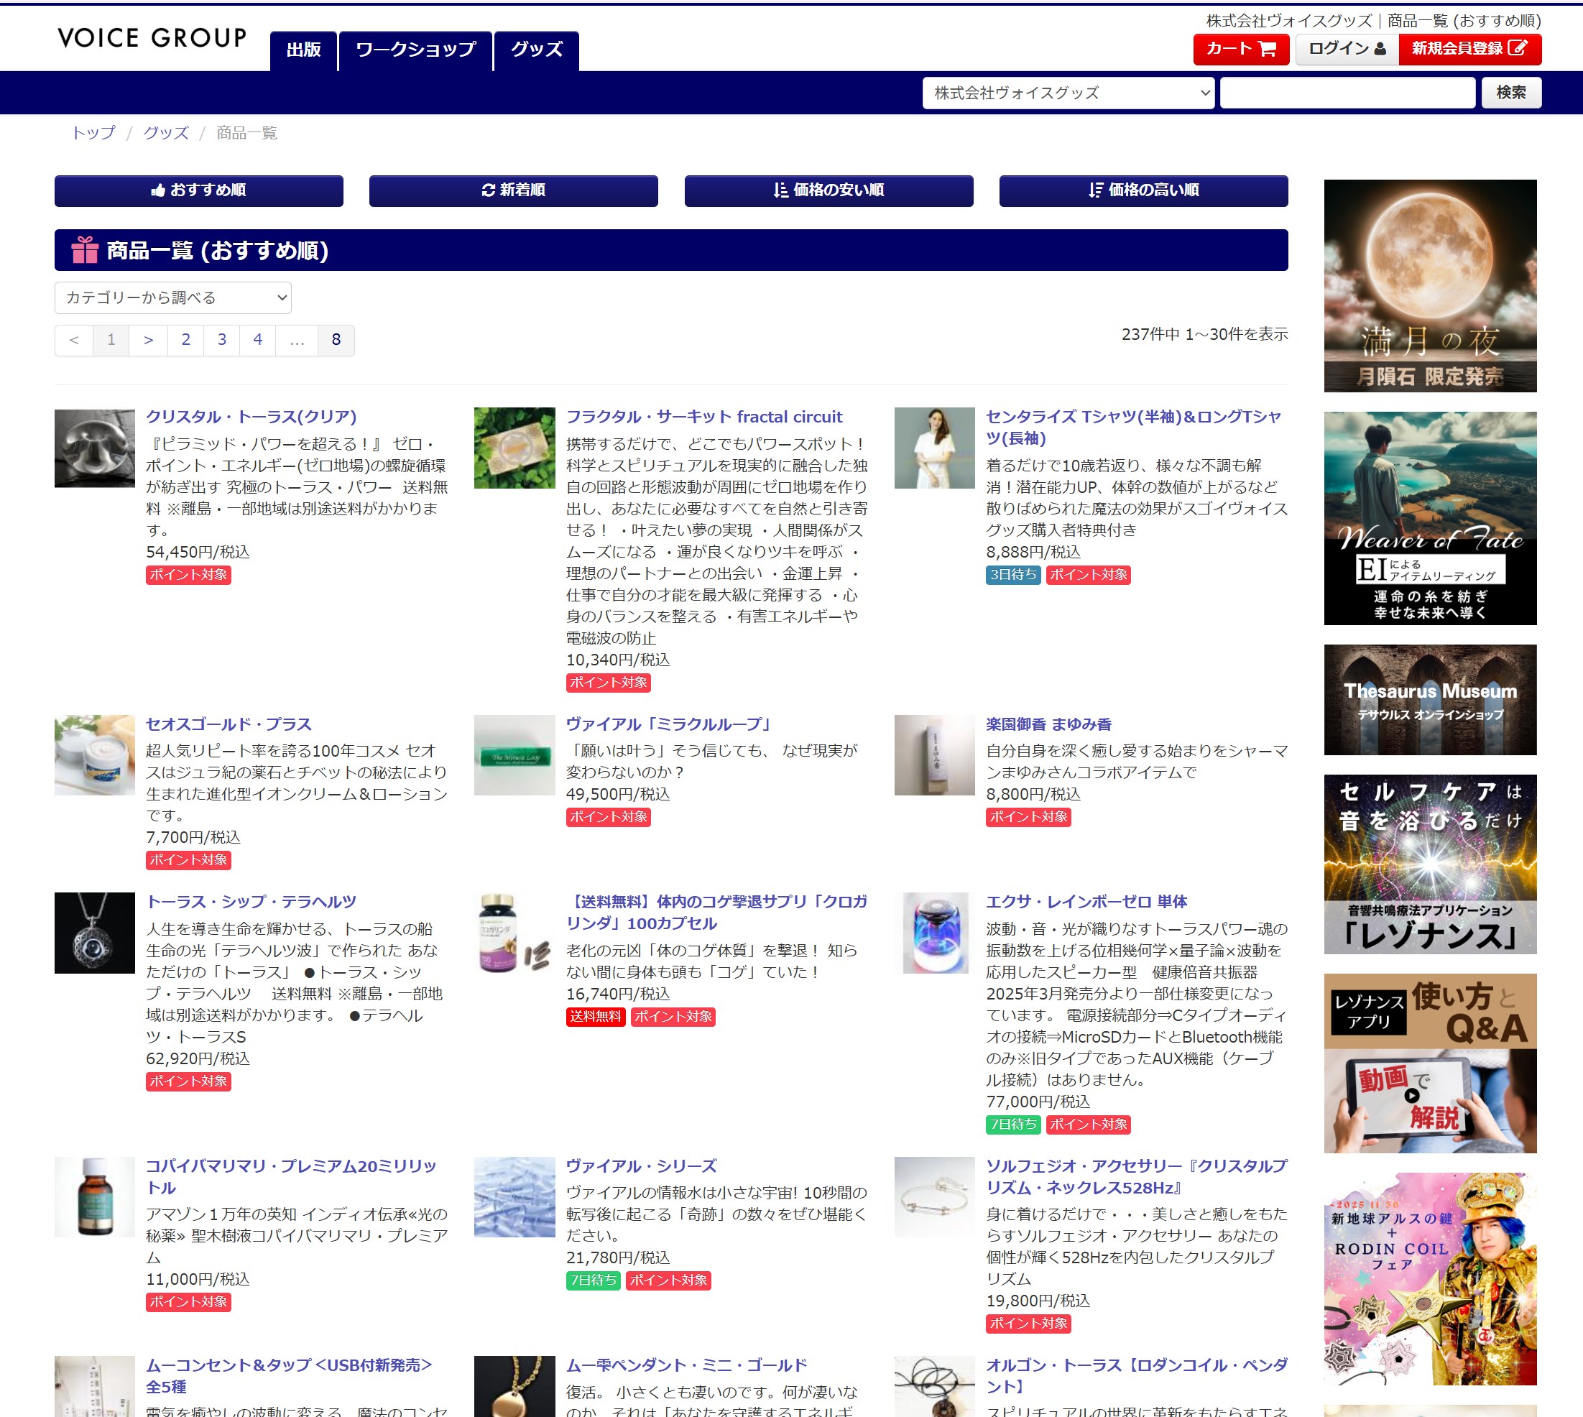Go to pagination page 2

tap(185, 340)
